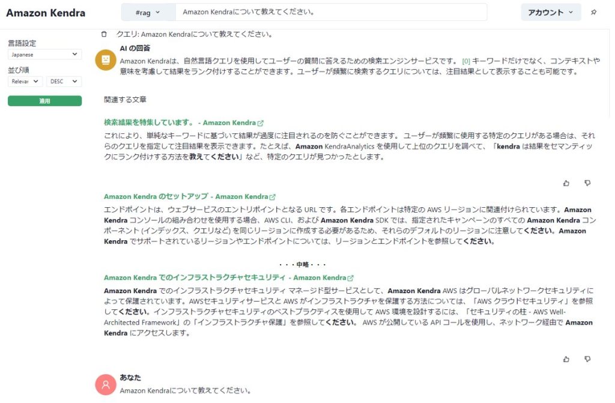Click the 関連する文章 heading
The height and width of the screenshot is (403, 615).
pyautogui.click(x=125, y=100)
